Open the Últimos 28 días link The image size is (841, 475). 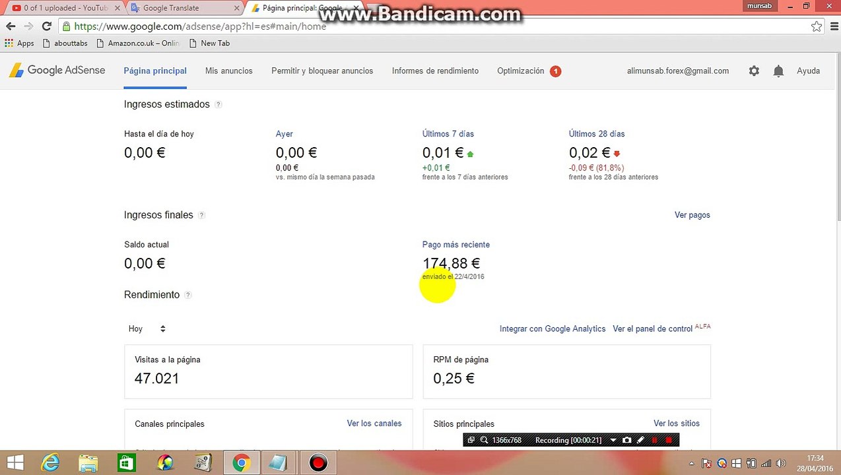tap(596, 134)
